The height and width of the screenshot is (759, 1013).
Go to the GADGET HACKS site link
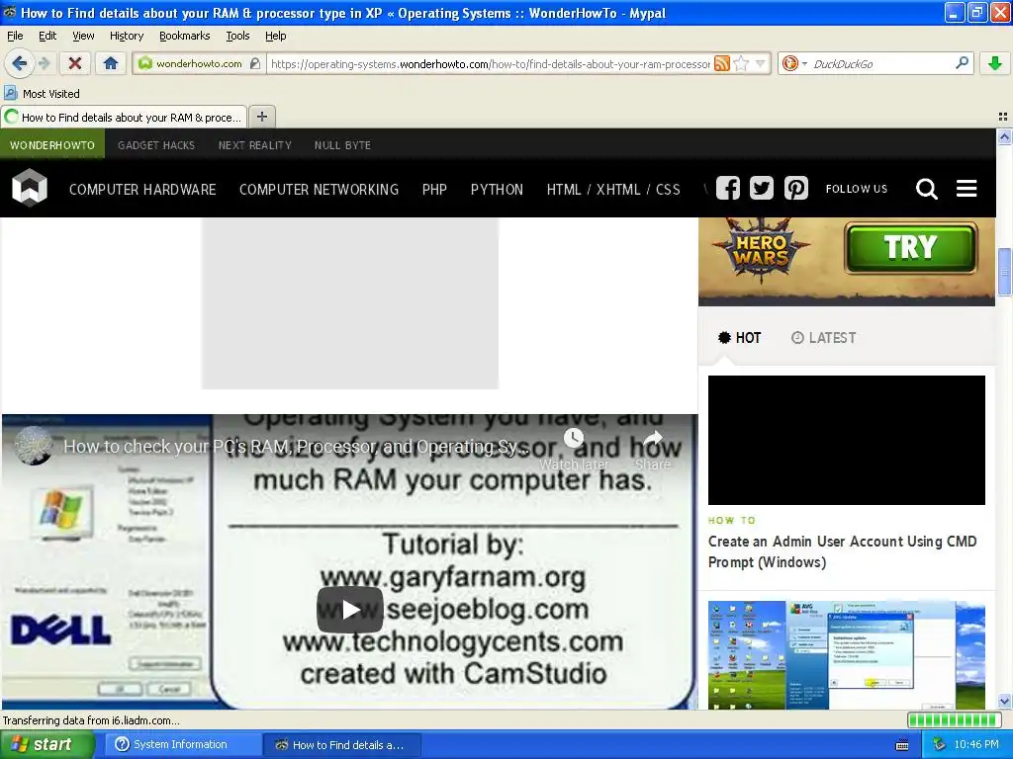[x=156, y=145]
